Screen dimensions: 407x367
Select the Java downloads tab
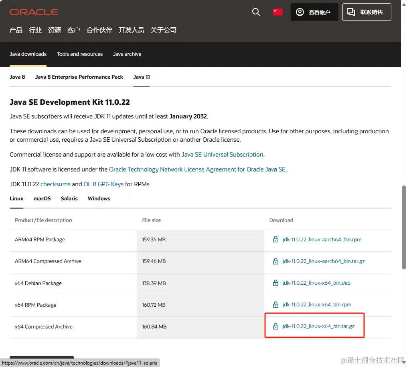click(x=28, y=54)
